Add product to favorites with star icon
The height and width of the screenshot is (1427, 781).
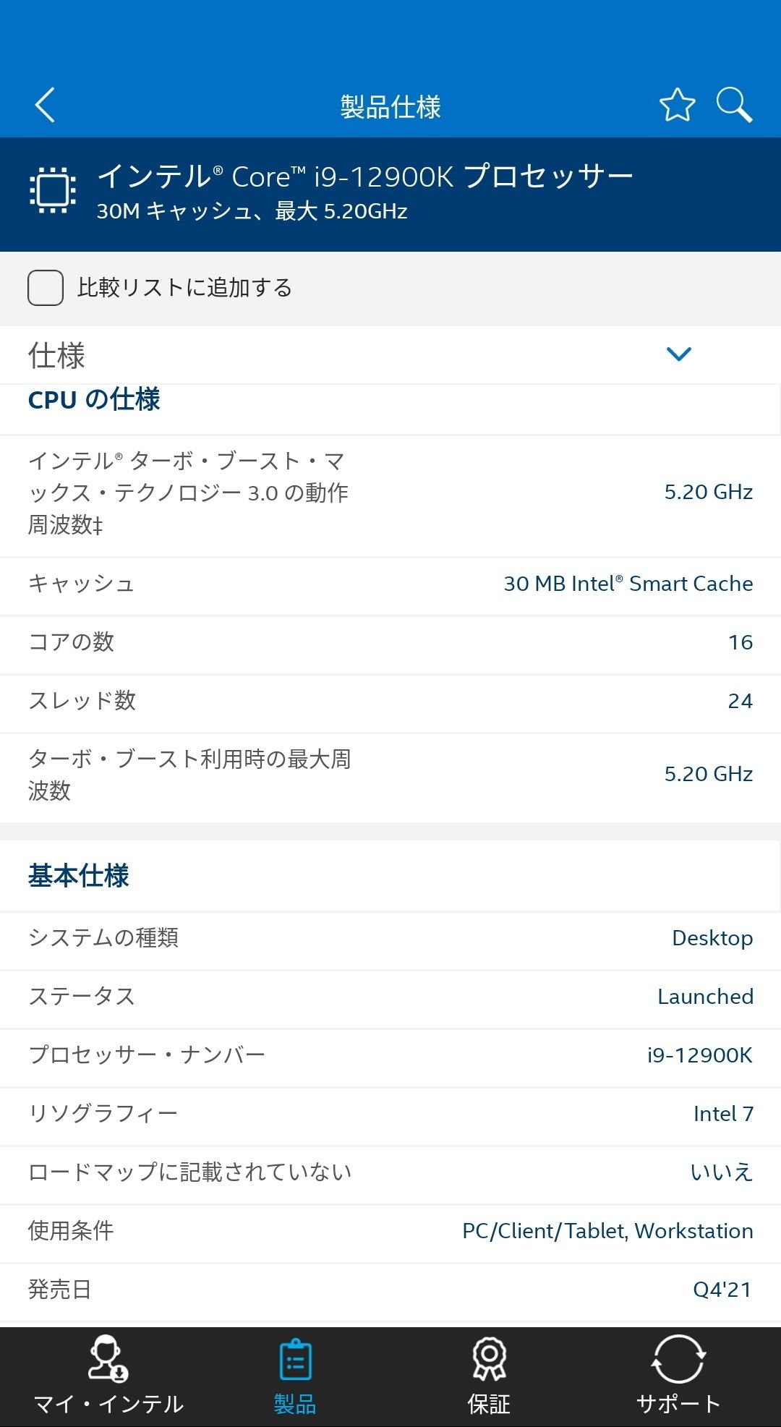click(677, 106)
